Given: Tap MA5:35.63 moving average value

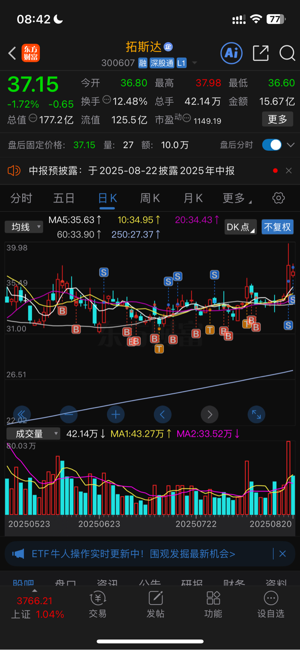Looking at the screenshot, I should point(75,220).
